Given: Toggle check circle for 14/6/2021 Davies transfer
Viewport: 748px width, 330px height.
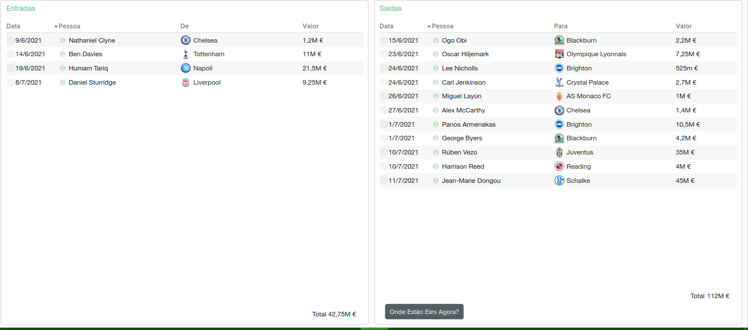Looking at the screenshot, I should [10, 54].
